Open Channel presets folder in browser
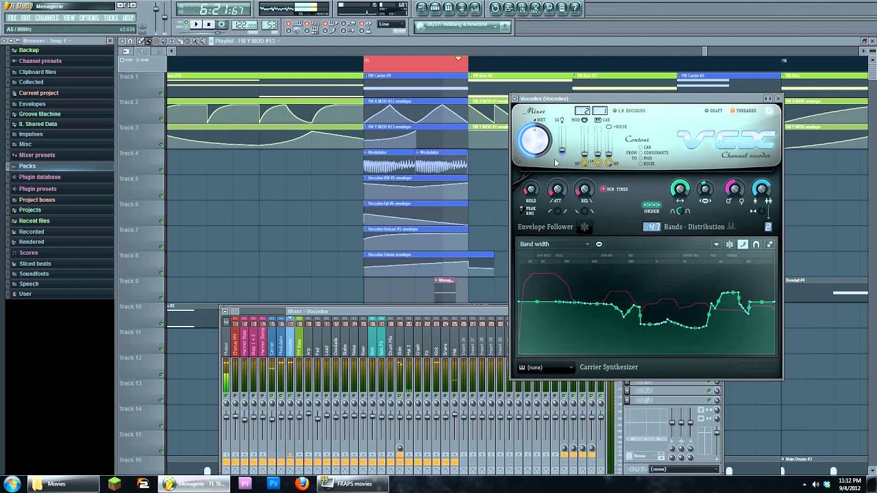 (x=40, y=61)
